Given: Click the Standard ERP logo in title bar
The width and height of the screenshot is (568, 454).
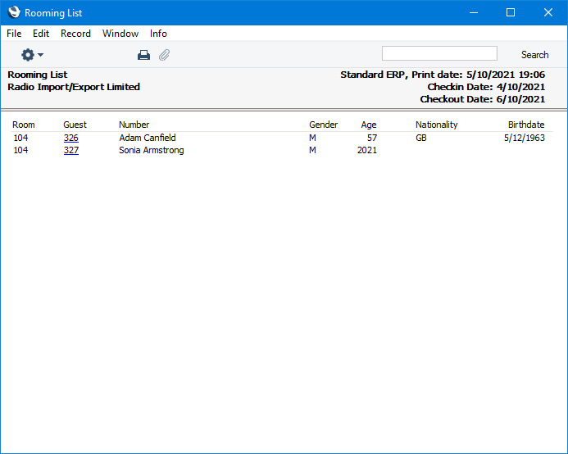Looking at the screenshot, I should (x=14, y=12).
